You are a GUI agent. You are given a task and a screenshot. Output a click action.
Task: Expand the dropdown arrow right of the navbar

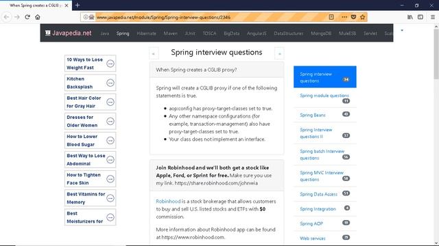402,30
